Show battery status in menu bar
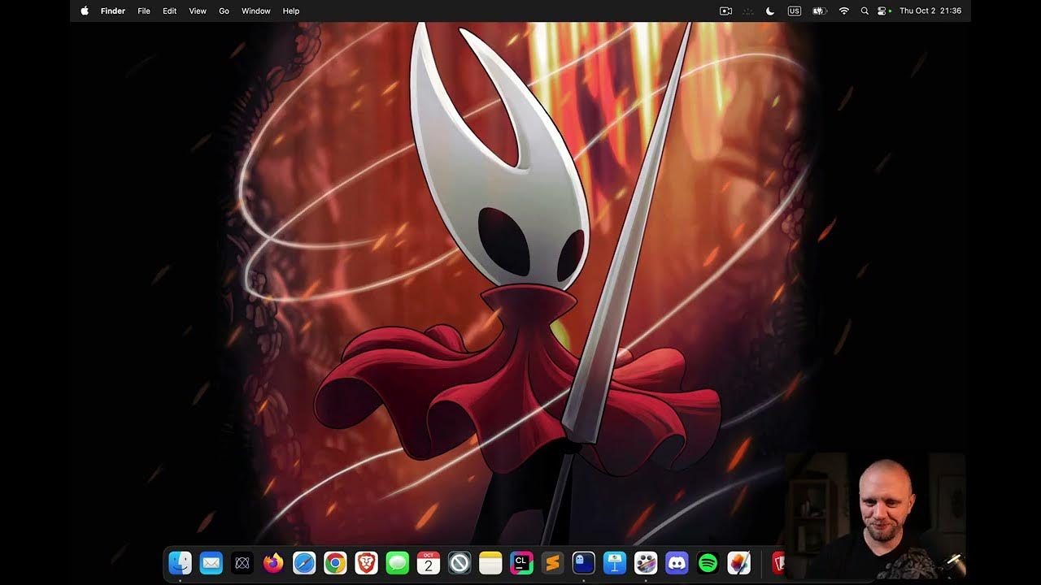This screenshot has width=1041, height=585. point(820,11)
